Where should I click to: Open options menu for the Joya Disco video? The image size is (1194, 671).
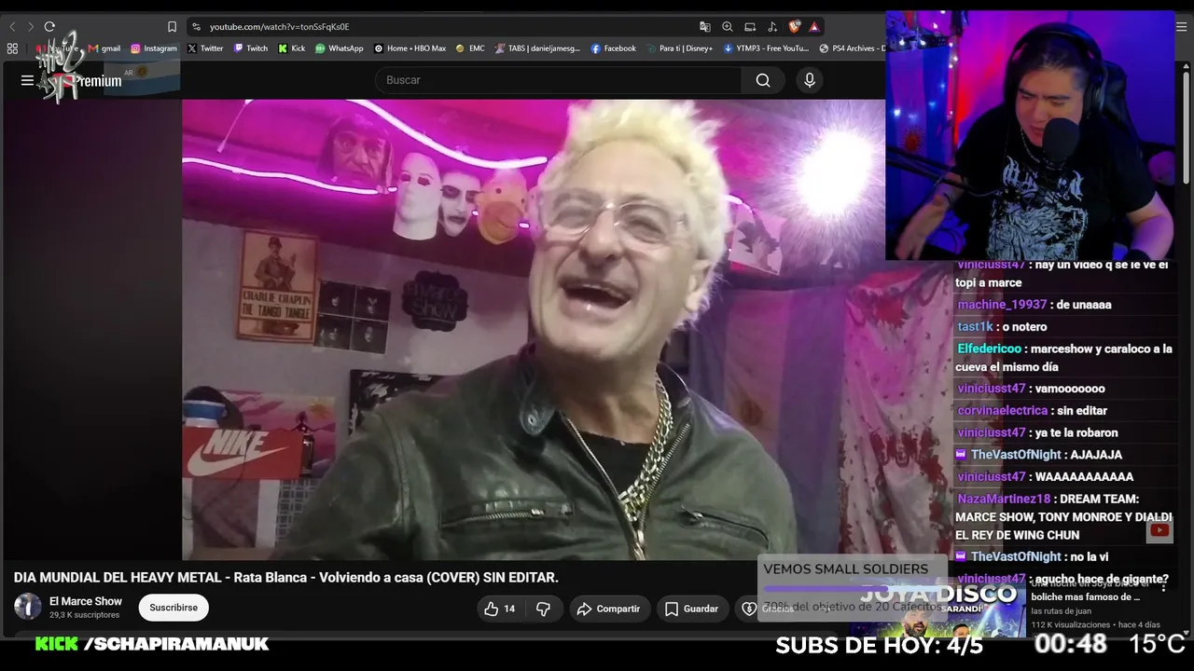1163,586
